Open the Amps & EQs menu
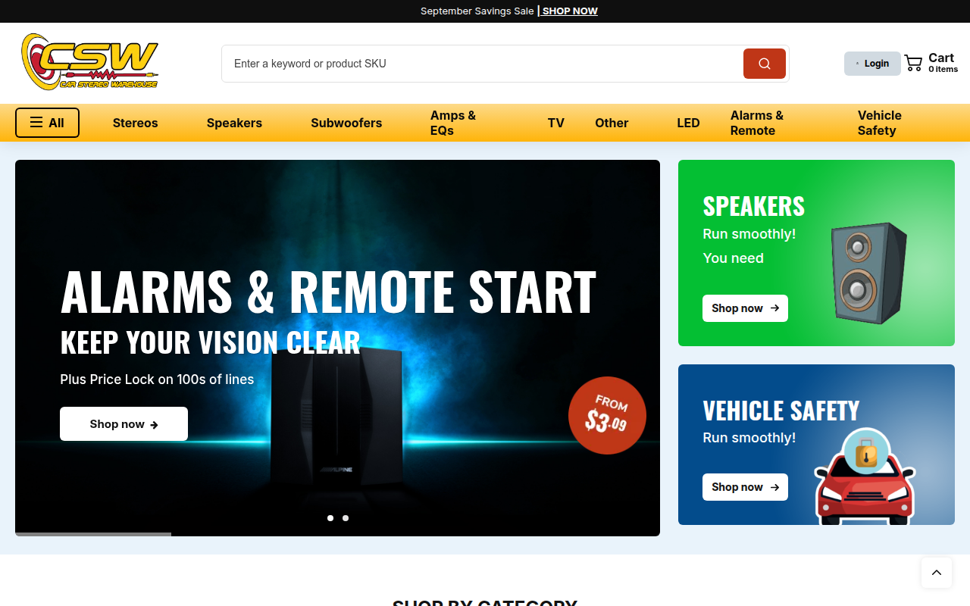 click(453, 123)
